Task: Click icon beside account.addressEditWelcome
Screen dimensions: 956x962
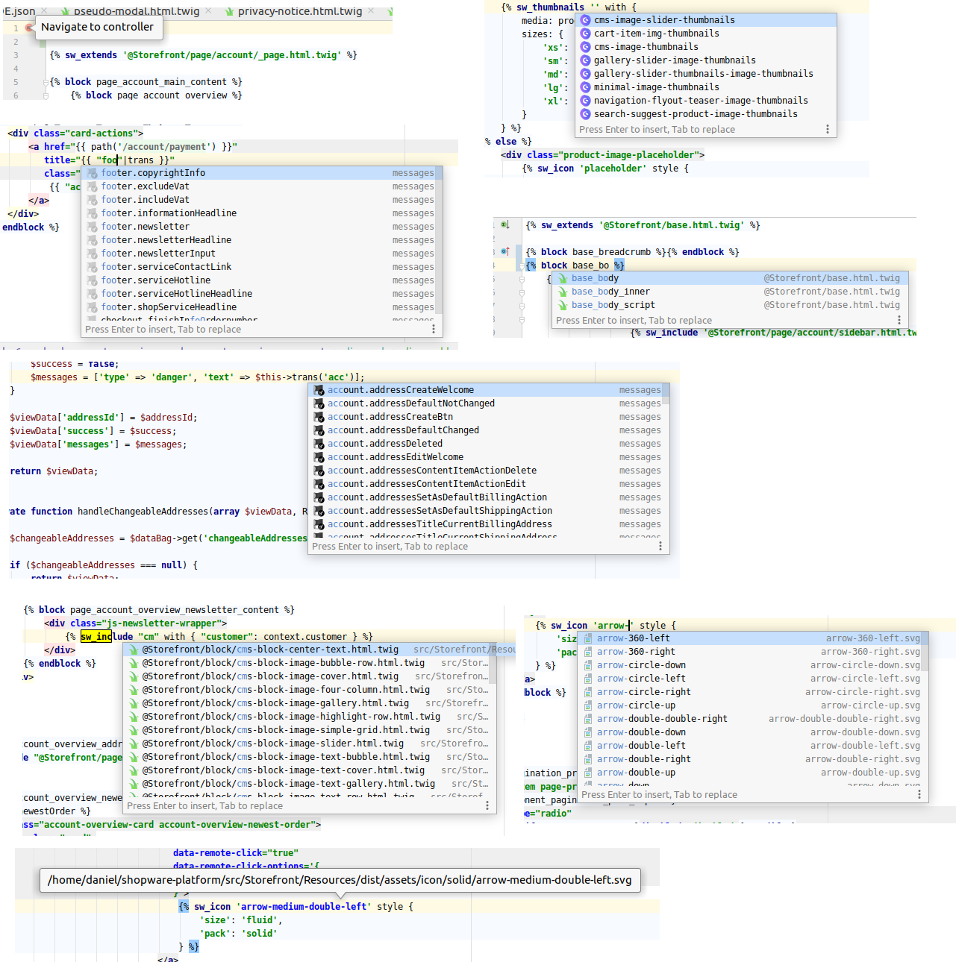Action: 319,457
